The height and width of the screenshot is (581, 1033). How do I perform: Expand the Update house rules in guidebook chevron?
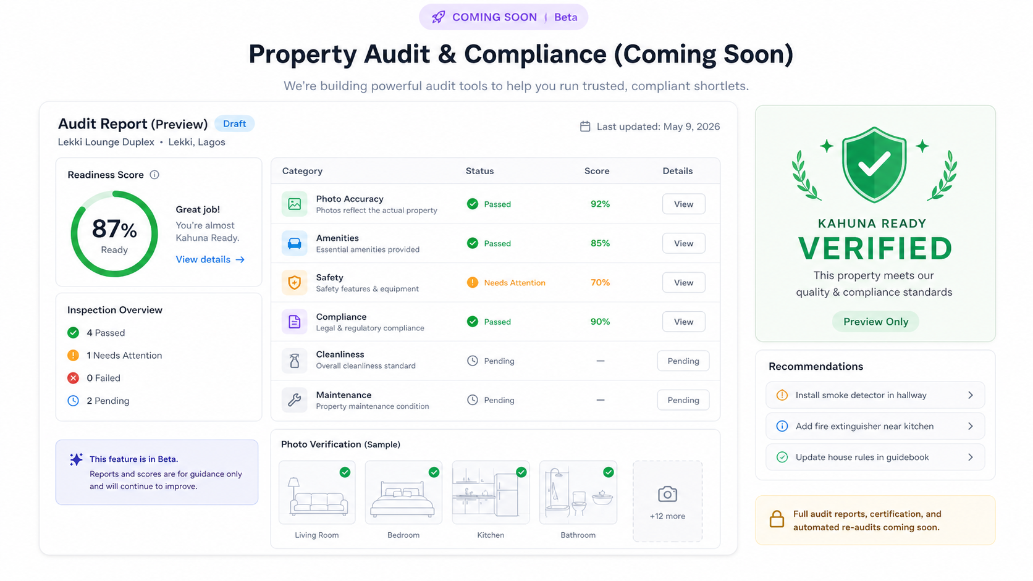[971, 458]
